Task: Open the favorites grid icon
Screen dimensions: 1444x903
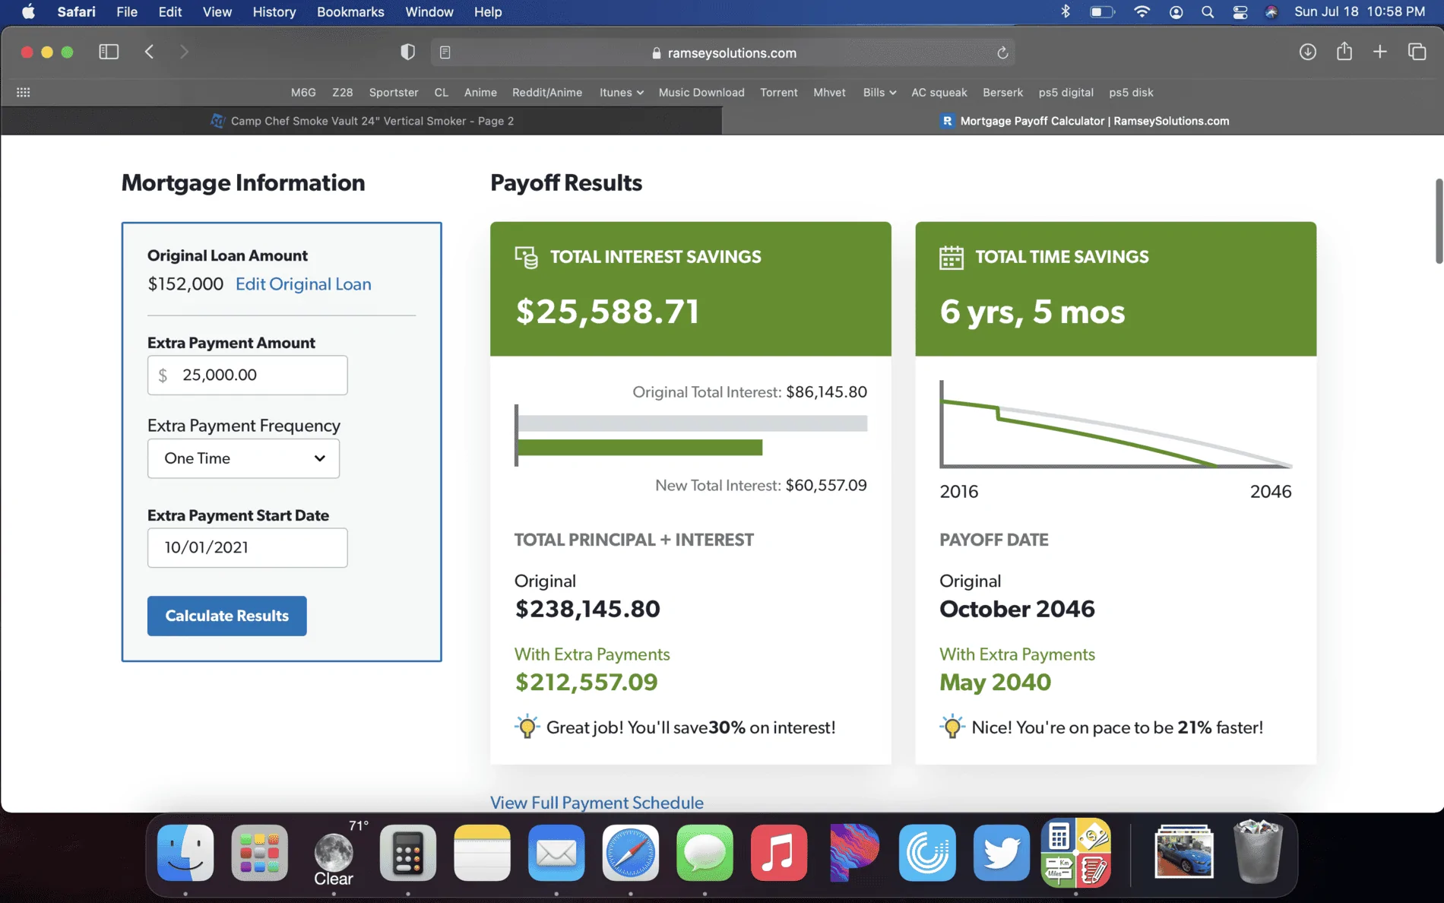Action: (24, 92)
